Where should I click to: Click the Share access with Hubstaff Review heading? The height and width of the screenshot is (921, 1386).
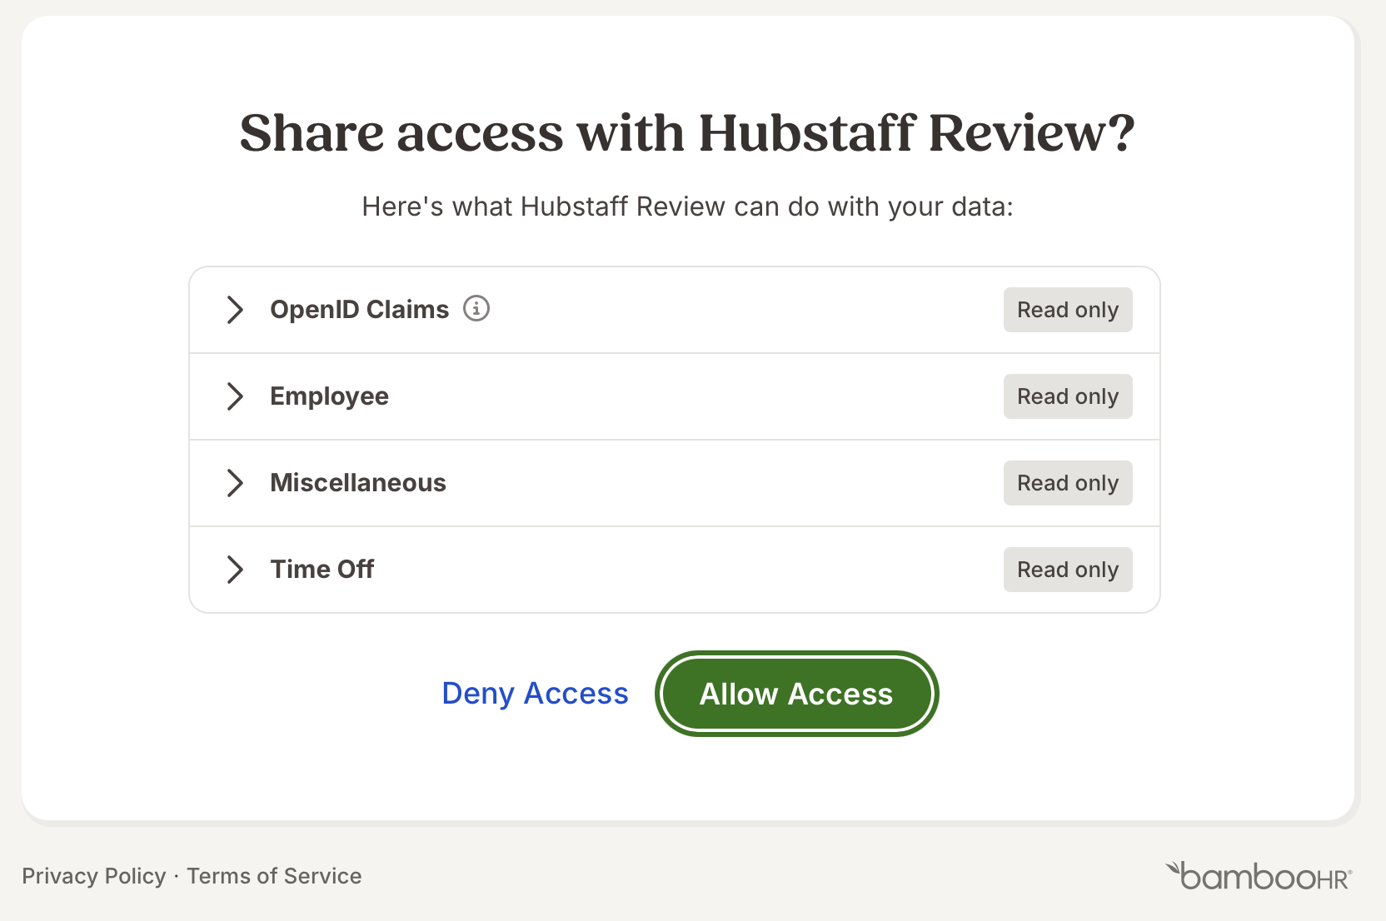click(x=687, y=133)
